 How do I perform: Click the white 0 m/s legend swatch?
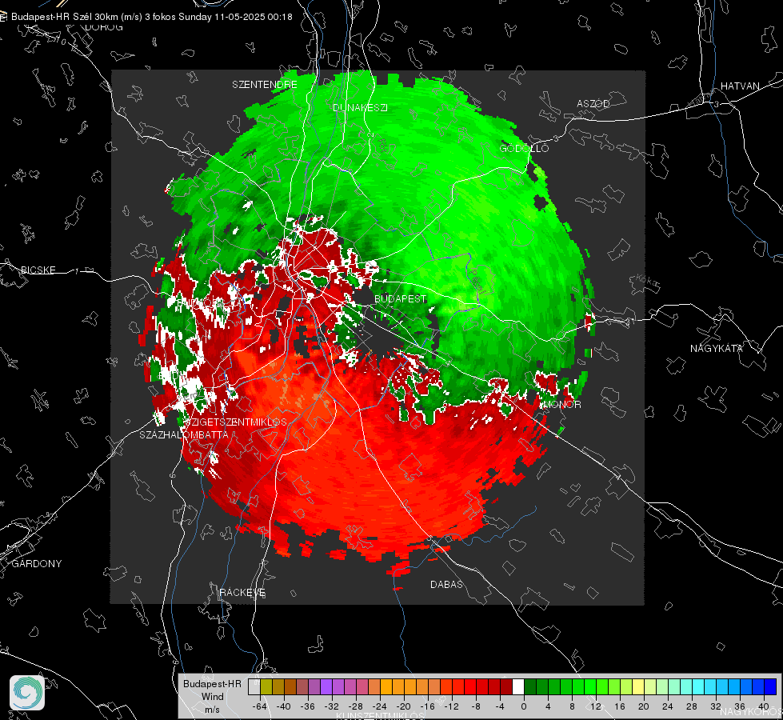tap(518, 686)
